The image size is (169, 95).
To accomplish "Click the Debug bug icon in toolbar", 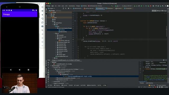I will point(142,6).
